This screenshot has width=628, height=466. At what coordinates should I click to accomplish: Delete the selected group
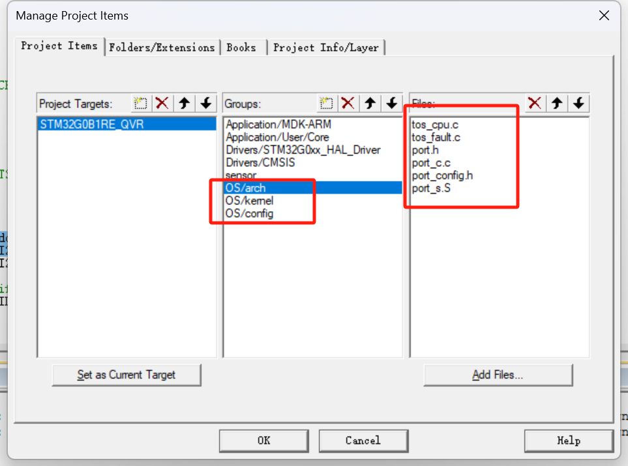coord(348,103)
